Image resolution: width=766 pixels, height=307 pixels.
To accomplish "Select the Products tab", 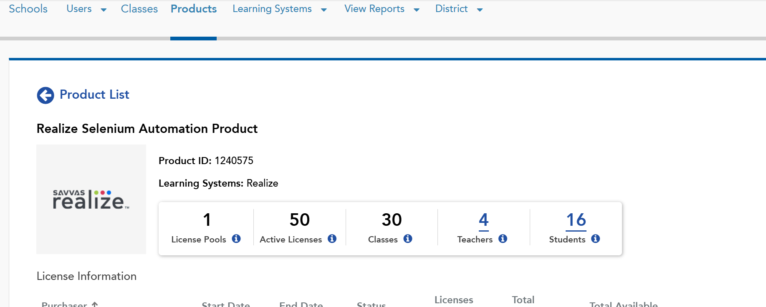I will 194,9.
